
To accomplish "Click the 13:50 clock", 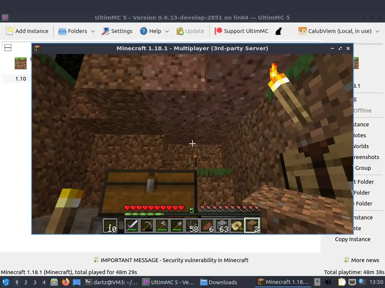I will (x=376, y=282).
